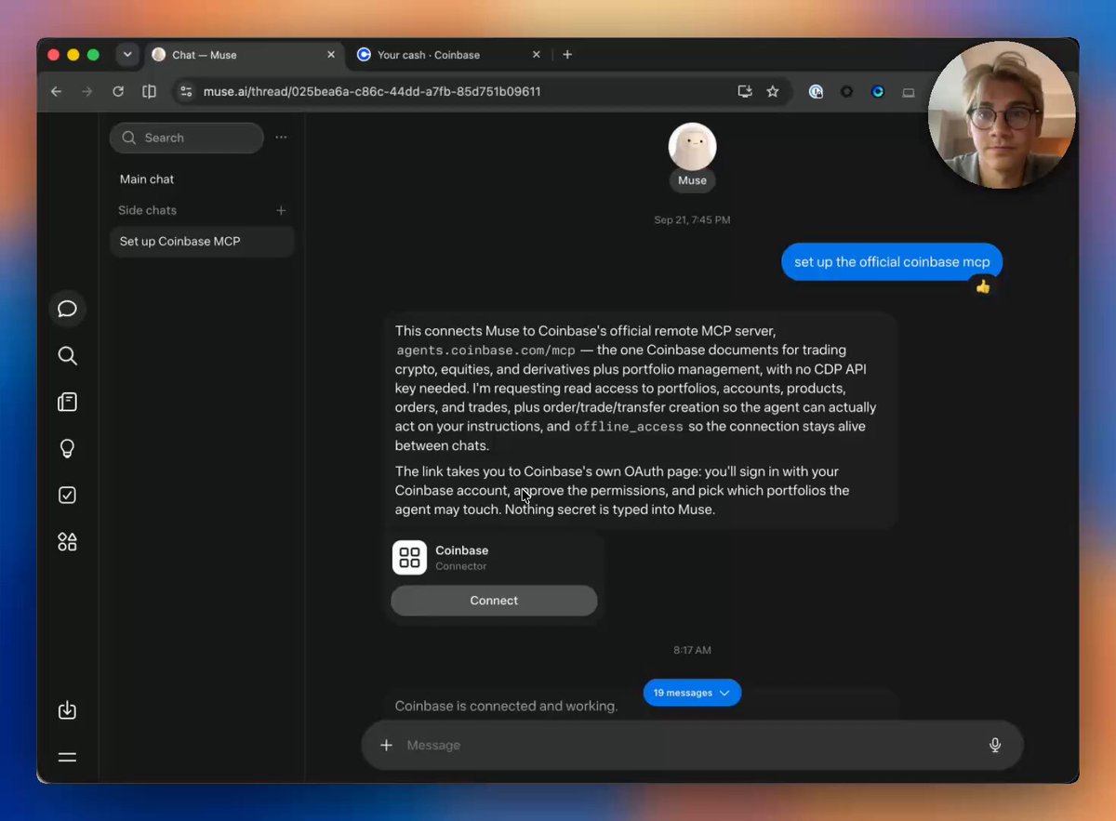Switch to the Chat — Muse tab
The height and width of the screenshot is (821, 1116).
point(244,55)
